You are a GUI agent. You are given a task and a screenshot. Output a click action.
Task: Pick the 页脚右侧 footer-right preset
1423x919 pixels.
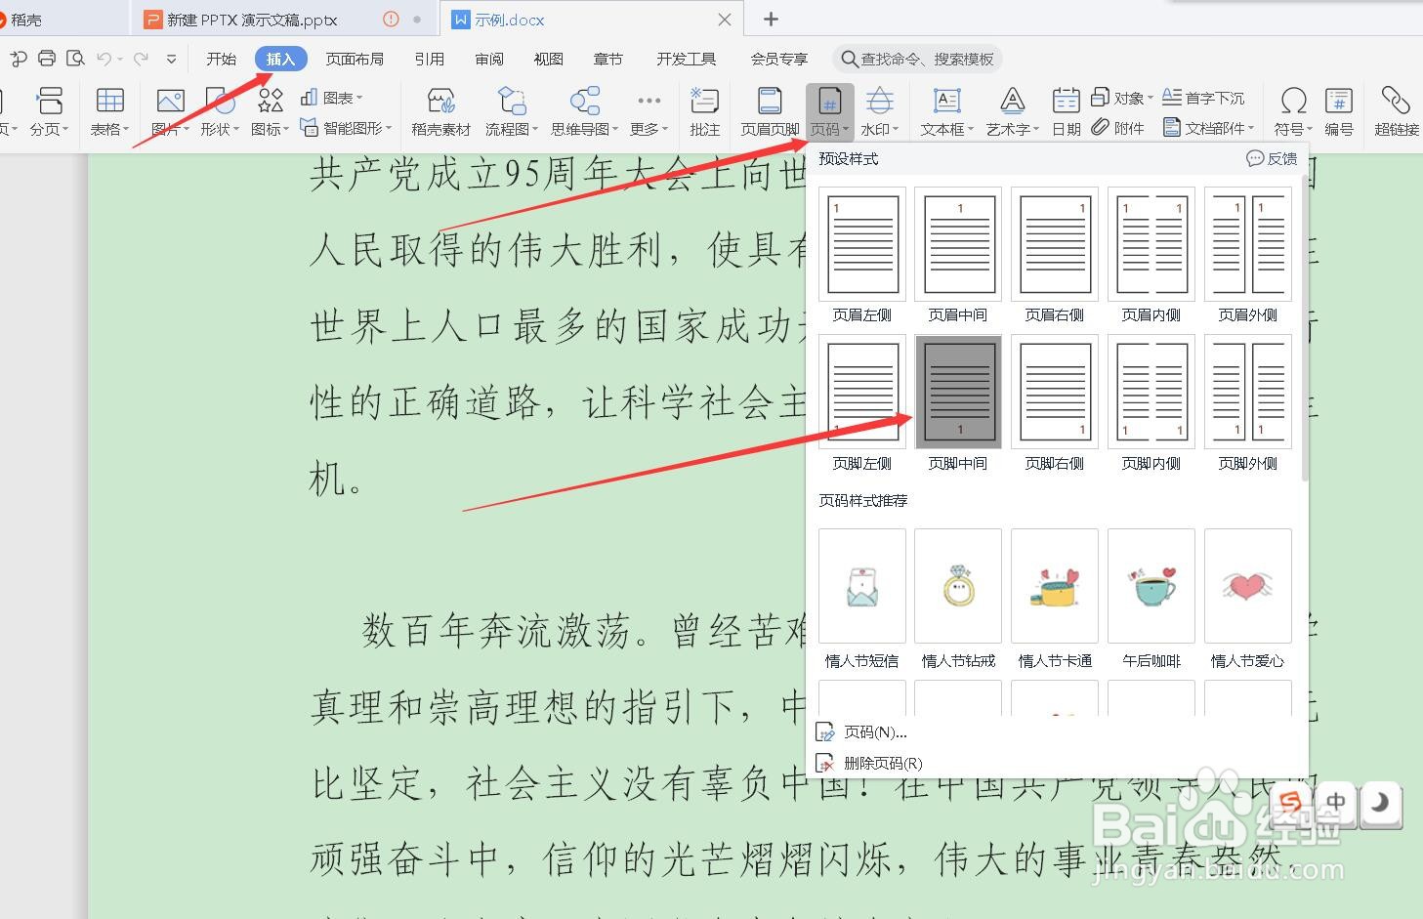click(x=1054, y=392)
